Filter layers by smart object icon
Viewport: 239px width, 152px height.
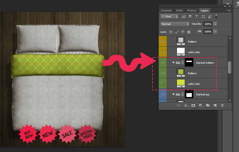[x=210, y=17]
